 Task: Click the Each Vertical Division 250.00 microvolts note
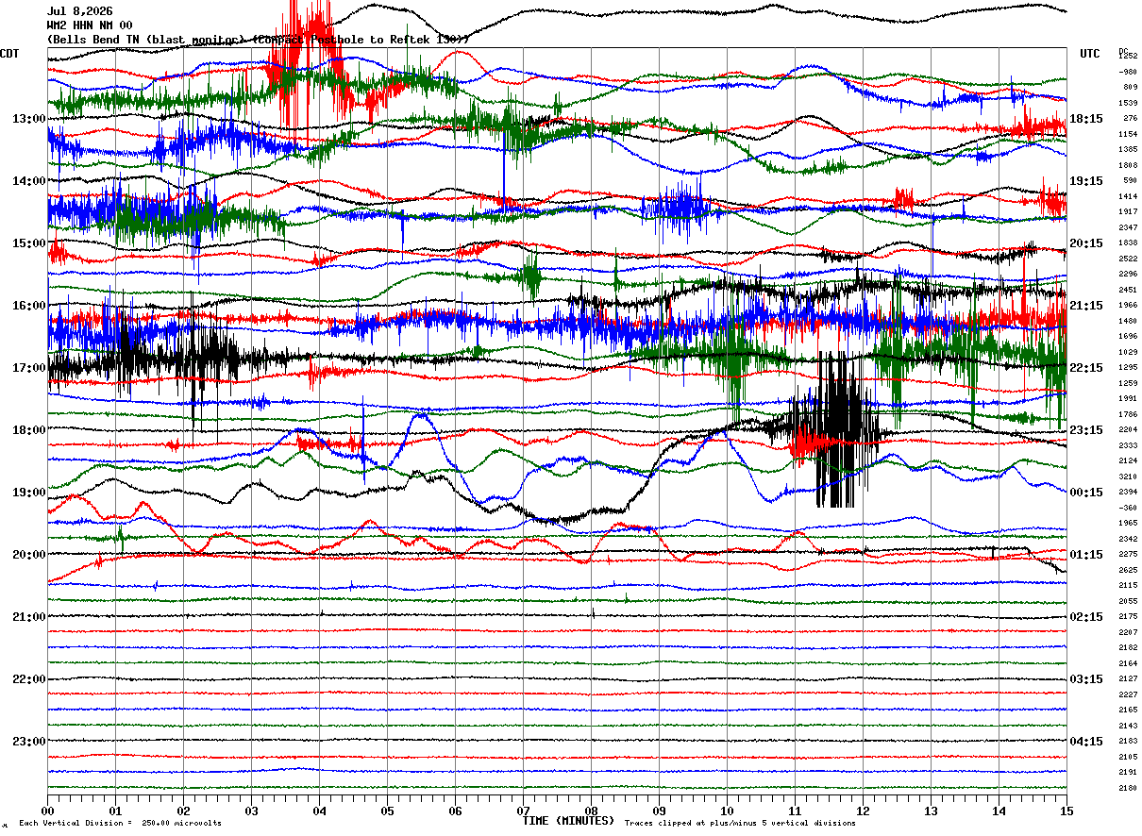coord(120,823)
